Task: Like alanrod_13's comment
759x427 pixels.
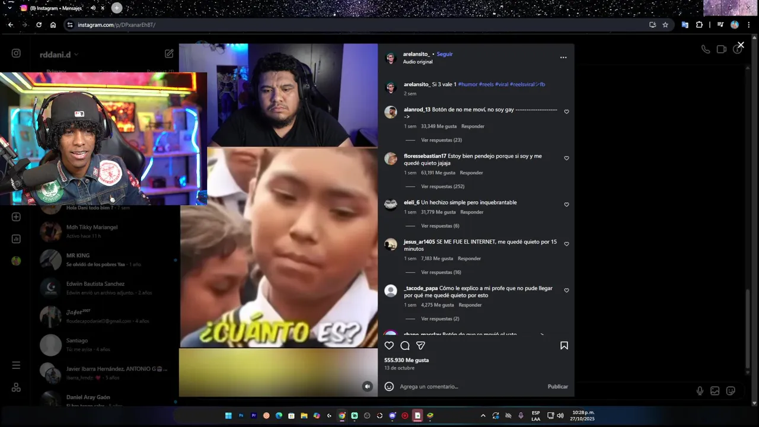Action: (x=566, y=112)
